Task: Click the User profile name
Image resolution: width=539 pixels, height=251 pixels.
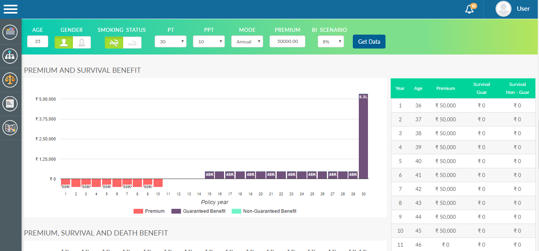Action: [523, 9]
